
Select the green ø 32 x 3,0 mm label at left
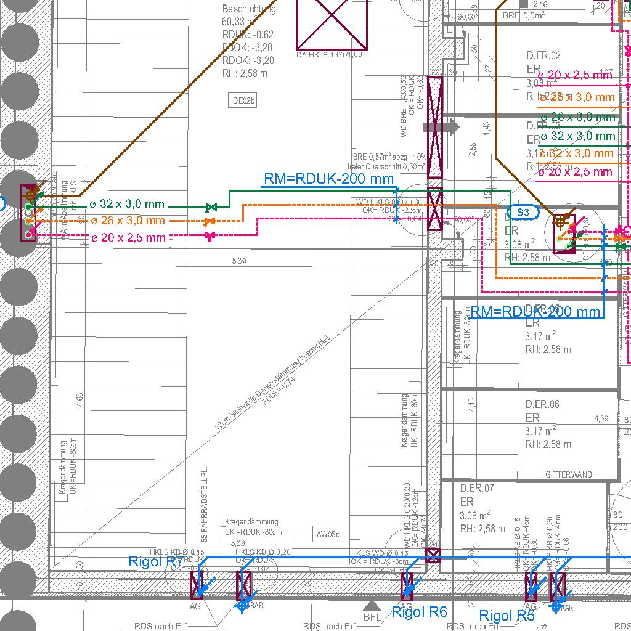[127, 204]
